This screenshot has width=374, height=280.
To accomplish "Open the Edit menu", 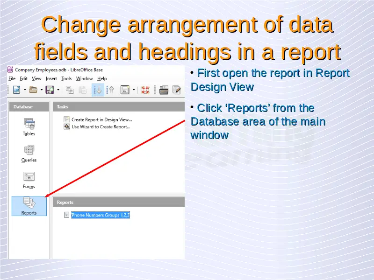I will 24,78.
